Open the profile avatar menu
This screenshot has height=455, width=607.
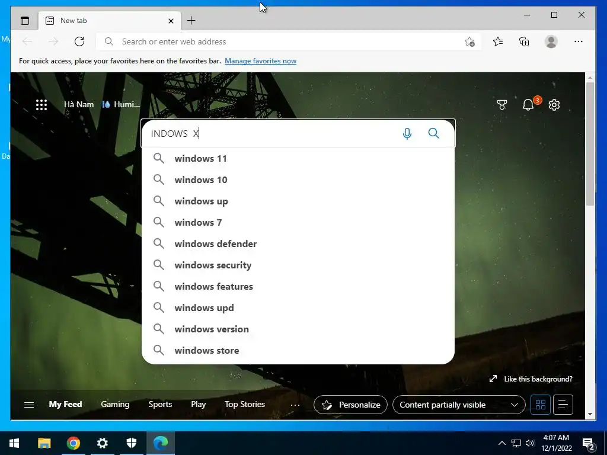tap(551, 41)
